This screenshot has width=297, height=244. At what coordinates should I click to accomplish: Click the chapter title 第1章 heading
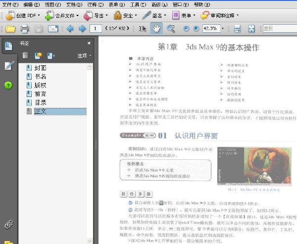pyautogui.click(x=208, y=47)
